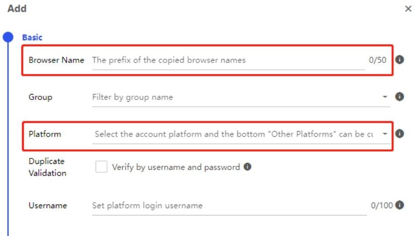
Task: View the info icon beside Username field
Action: (399, 205)
